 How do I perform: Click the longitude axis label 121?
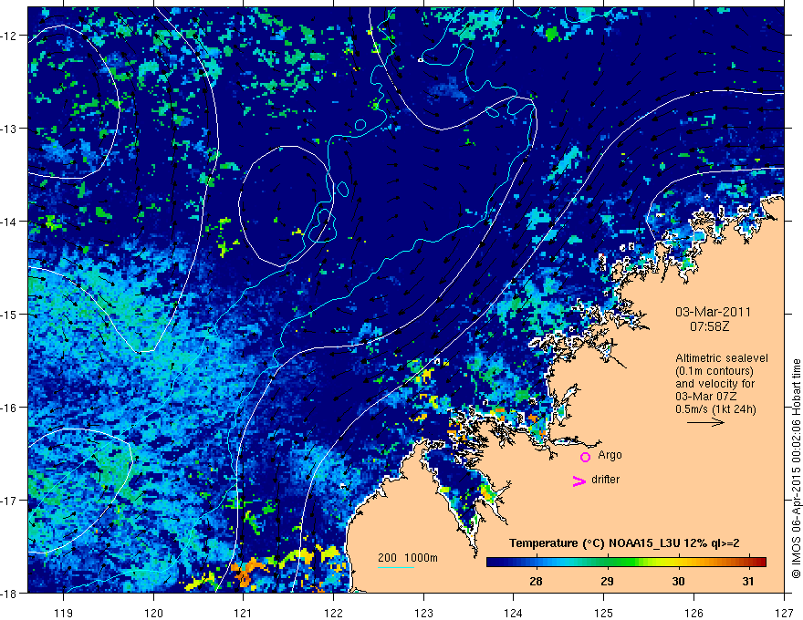tap(244, 613)
